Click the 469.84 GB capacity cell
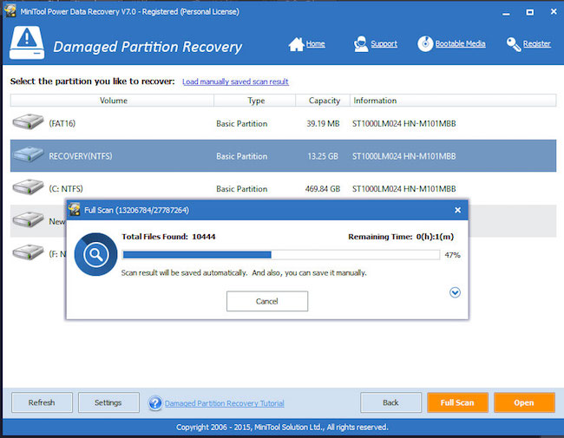This screenshot has width=564, height=438. tap(323, 189)
